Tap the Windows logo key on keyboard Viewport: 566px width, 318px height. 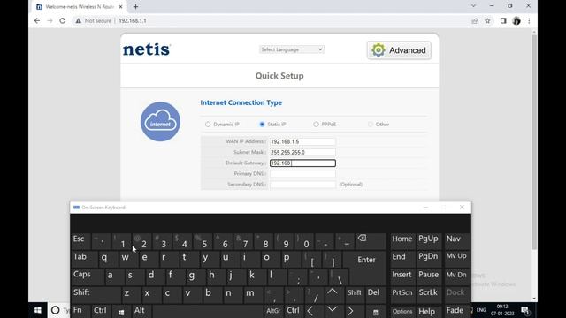click(121, 312)
